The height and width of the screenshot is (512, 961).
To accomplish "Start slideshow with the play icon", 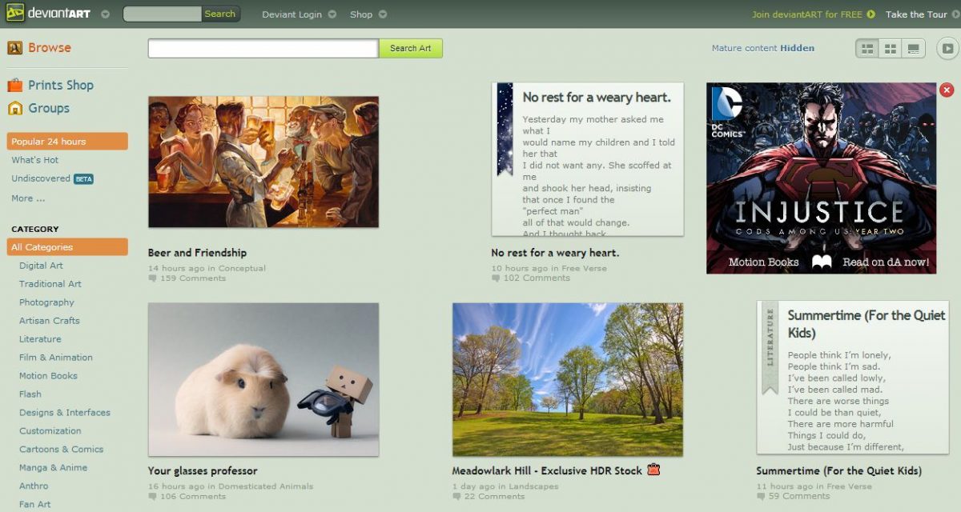I will (947, 49).
